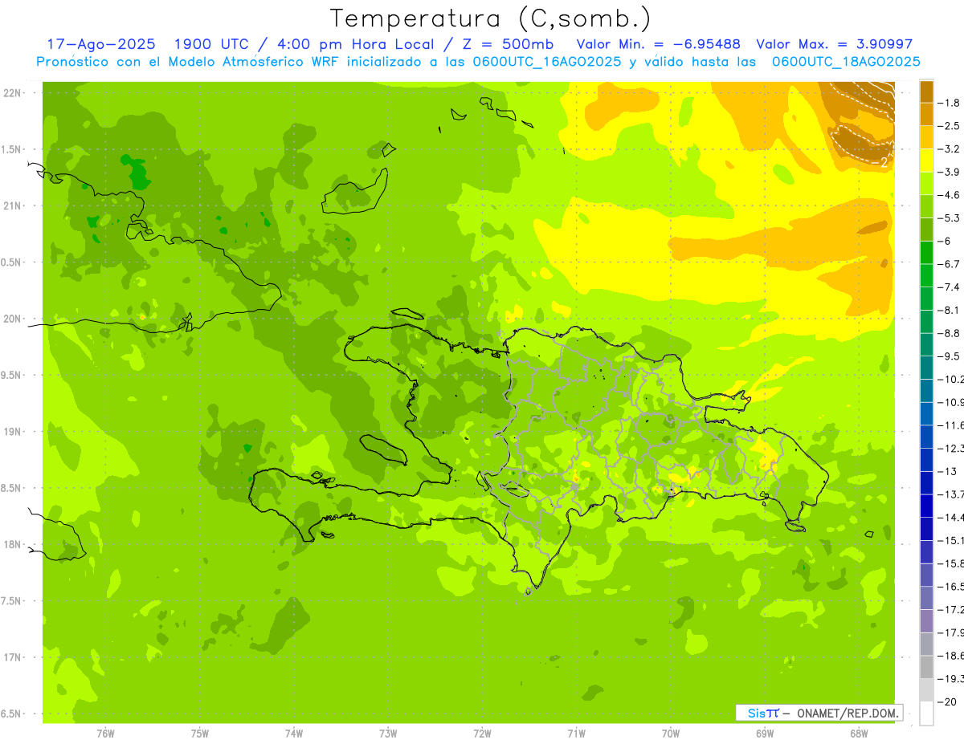Click the '-2.5' colorbar value

949,126
